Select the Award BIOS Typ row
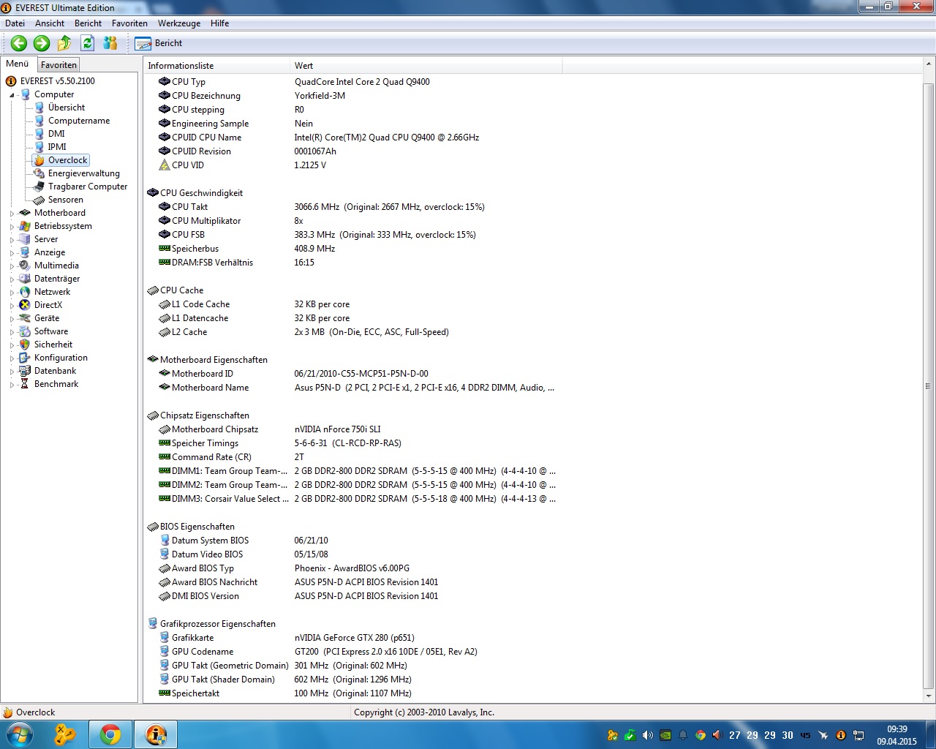This screenshot has width=936, height=749. pyautogui.click(x=351, y=568)
